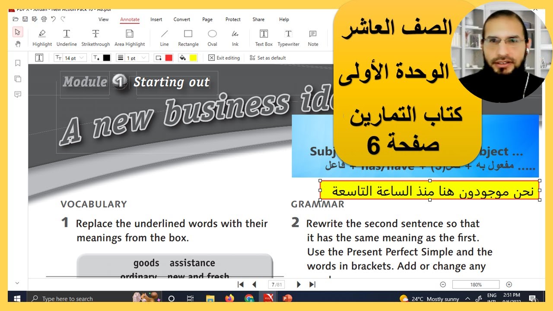The height and width of the screenshot is (311, 553).
Task: Click the Open file folder icon
Action: [16, 19]
